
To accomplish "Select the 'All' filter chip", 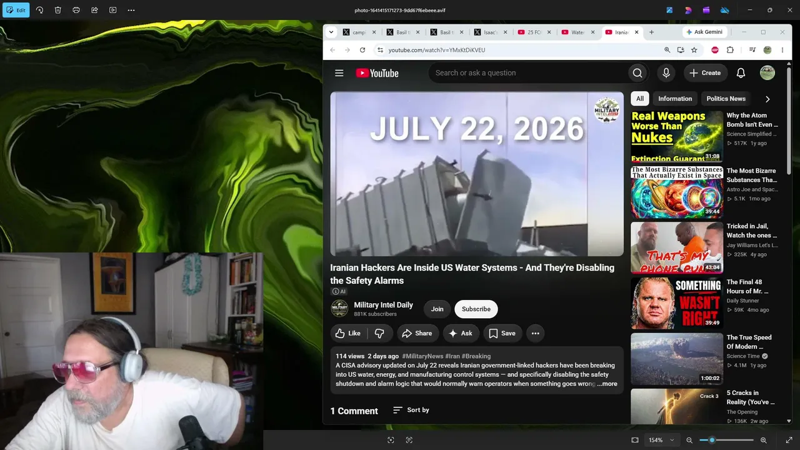I will pyautogui.click(x=640, y=99).
